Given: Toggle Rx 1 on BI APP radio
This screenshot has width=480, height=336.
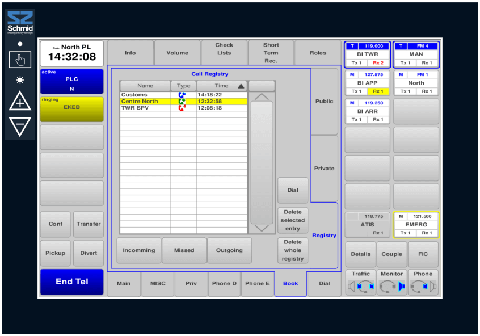Looking at the screenshot, I should (378, 91).
